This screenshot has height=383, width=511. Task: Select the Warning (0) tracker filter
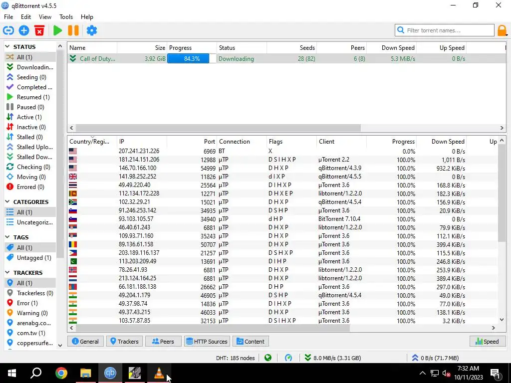point(29,313)
